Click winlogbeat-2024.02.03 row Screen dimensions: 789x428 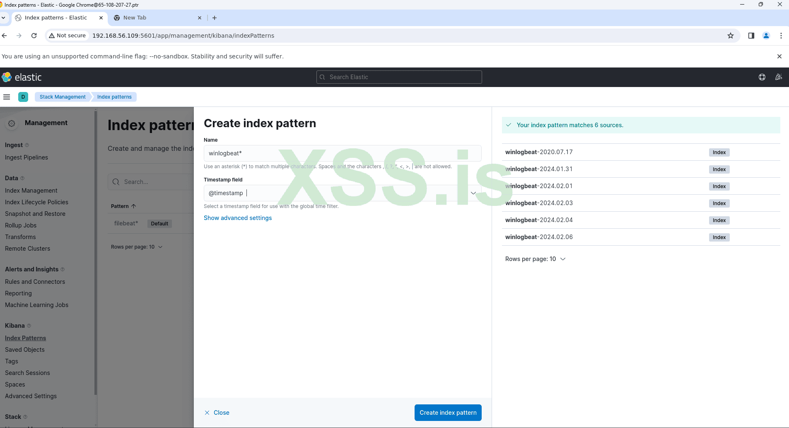tap(641, 203)
